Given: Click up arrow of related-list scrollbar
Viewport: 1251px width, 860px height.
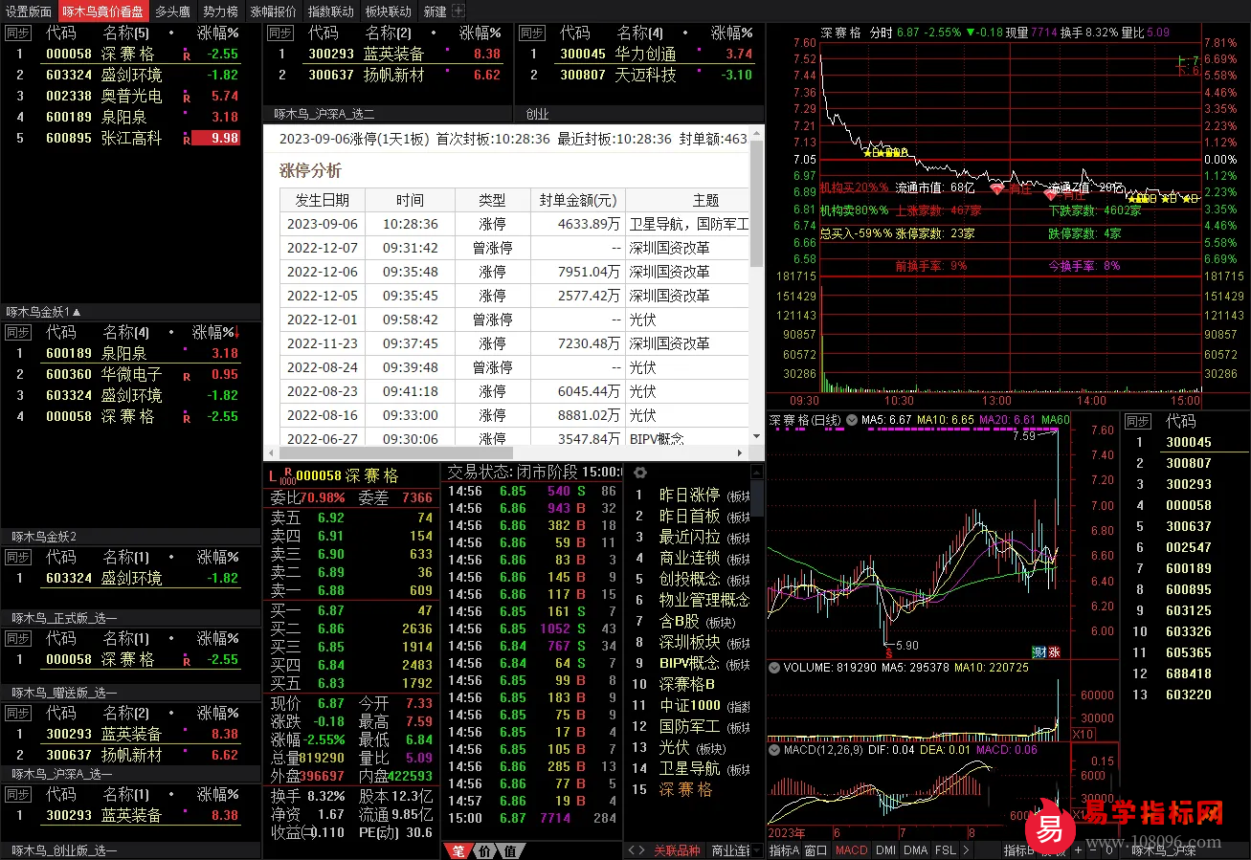Looking at the screenshot, I should tap(757, 472).
